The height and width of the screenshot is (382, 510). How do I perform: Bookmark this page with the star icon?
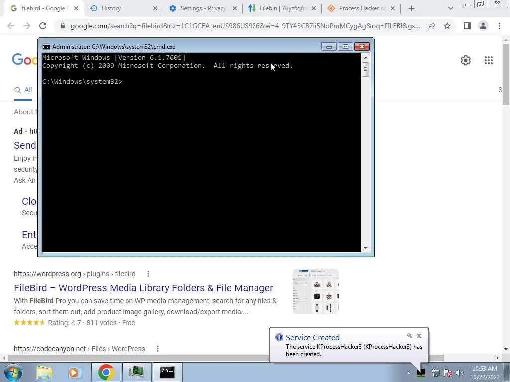[447, 26]
